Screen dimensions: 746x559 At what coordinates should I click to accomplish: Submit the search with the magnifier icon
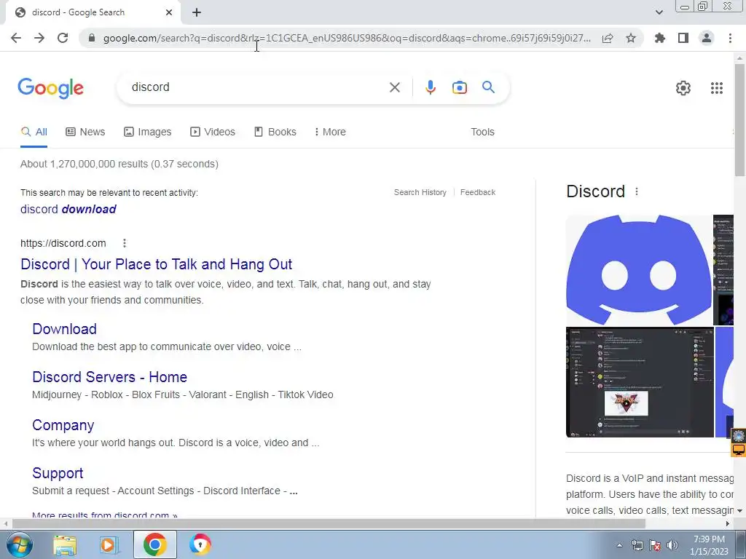coord(488,87)
